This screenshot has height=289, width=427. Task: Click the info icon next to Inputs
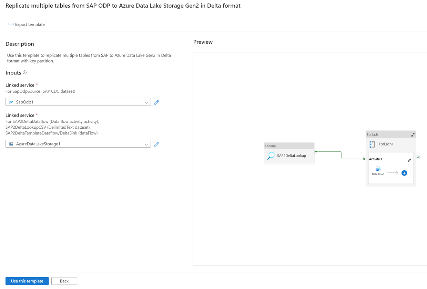pyautogui.click(x=24, y=72)
